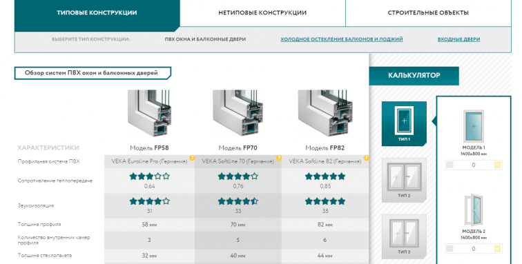Click the 44 мм glazing thickness value
The height and width of the screenshot is (264, 522).
coord(325,256)
